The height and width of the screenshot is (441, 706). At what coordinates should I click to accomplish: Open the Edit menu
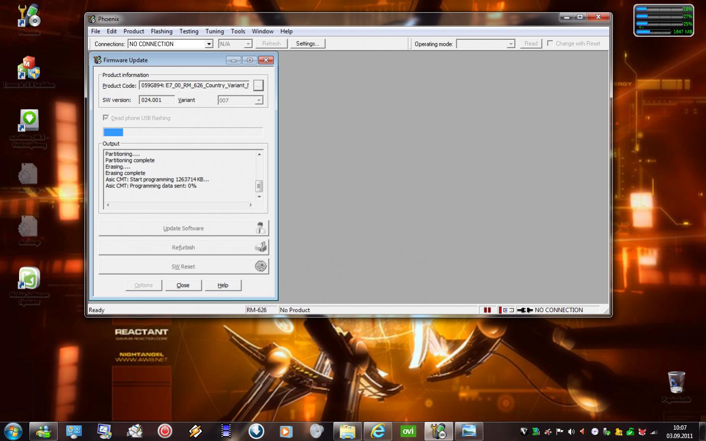(x=112, y=31)
